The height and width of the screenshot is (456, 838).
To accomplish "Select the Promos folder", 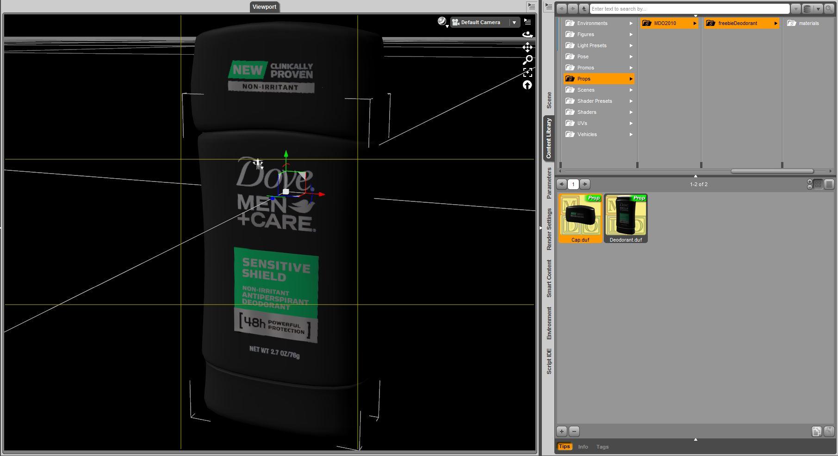I will click(x=599, y=68).
